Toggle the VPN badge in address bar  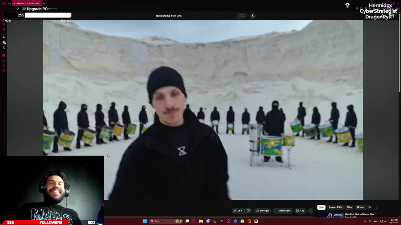point(24,9)
